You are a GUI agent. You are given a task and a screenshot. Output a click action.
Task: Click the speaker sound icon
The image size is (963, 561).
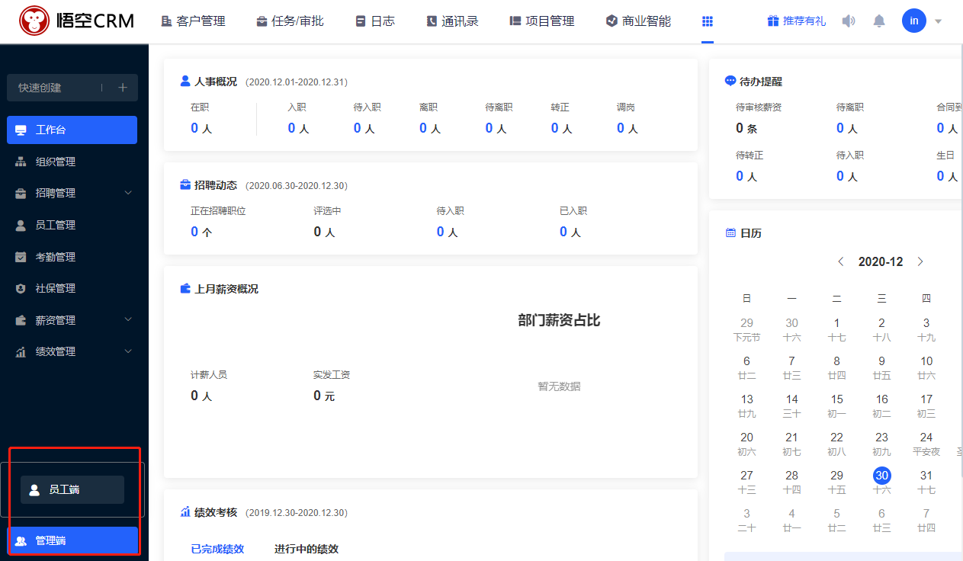(849, 21)
